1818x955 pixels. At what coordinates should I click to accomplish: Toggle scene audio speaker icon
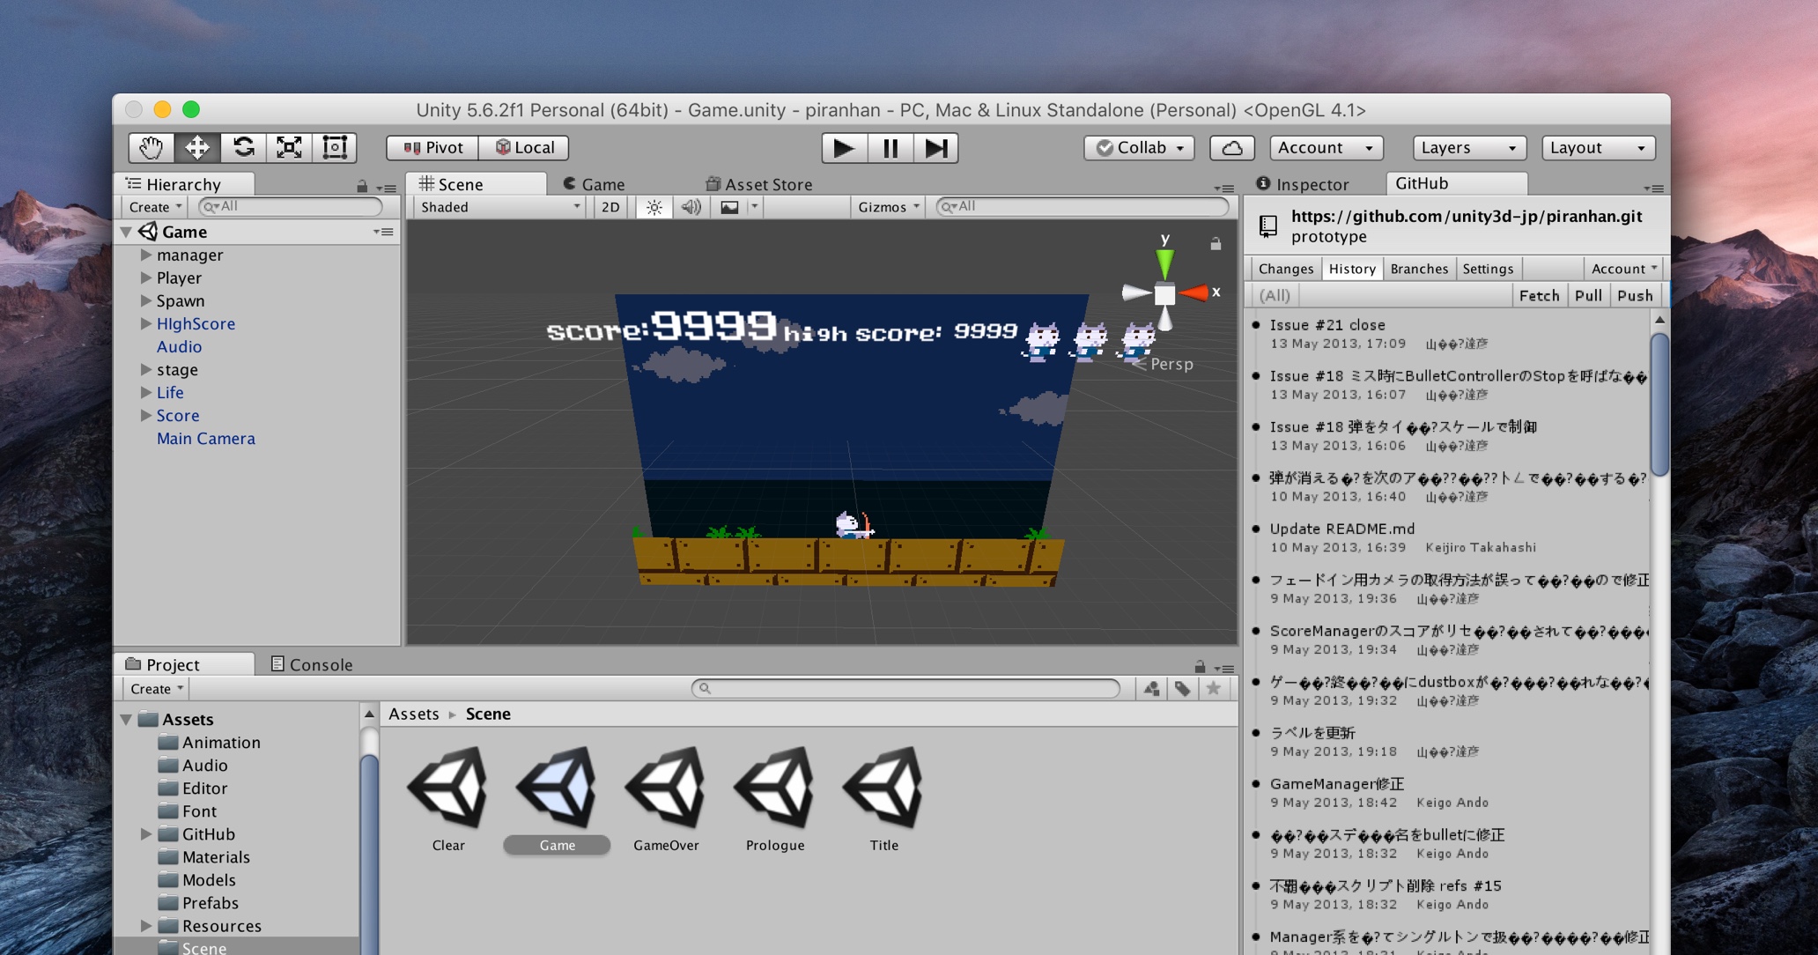pyautogui.click(x=691, y=207)
